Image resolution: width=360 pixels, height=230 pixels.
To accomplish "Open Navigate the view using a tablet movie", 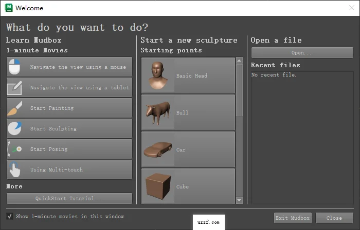I will click(69, 87).
